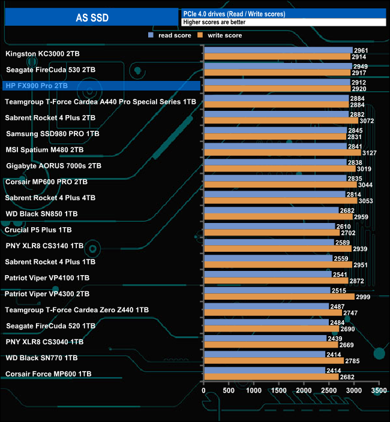Select the AS SSD title banner

(92, 17)
